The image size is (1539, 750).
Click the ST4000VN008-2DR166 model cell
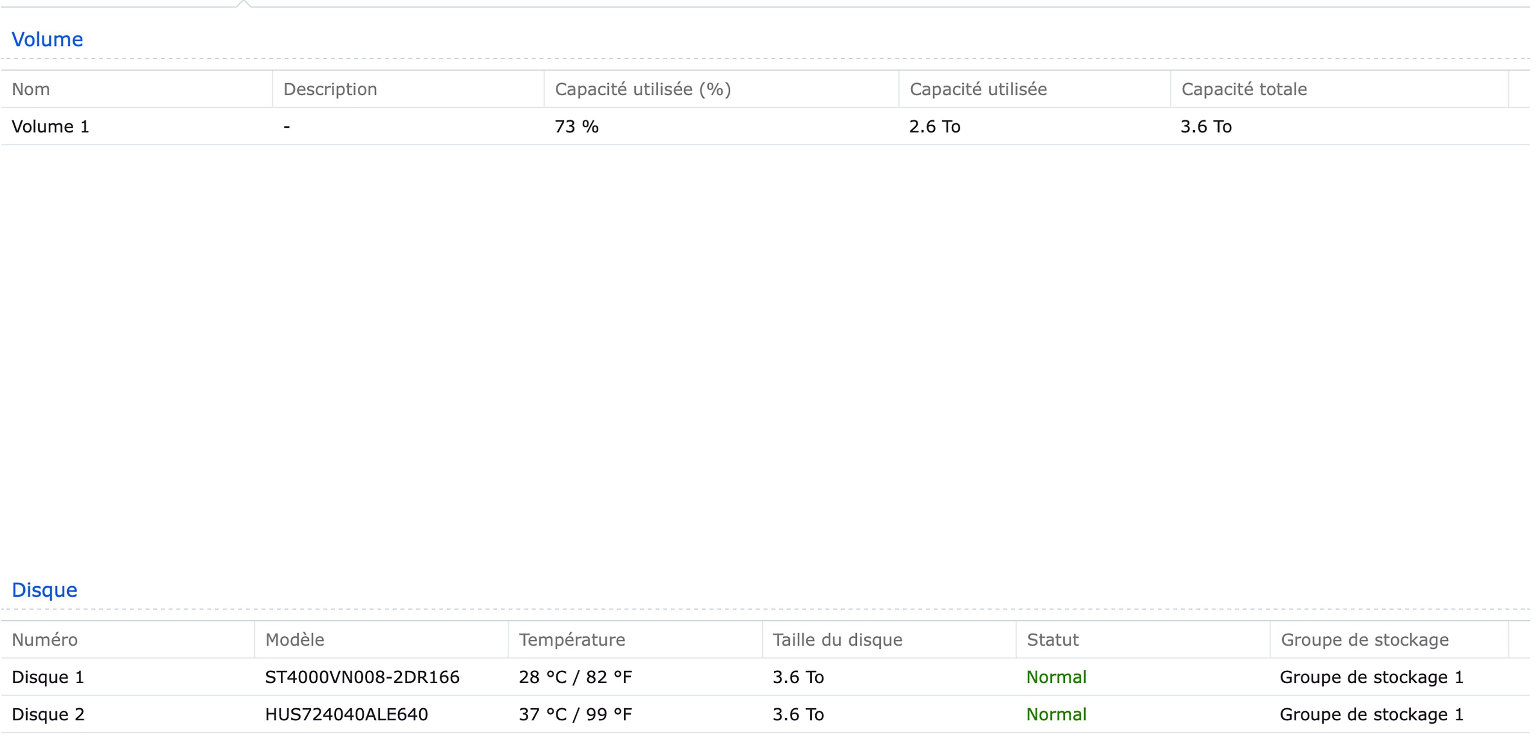click(362, 677)
